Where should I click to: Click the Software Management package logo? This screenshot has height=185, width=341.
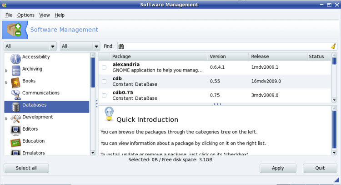click(x=15, y=30)
